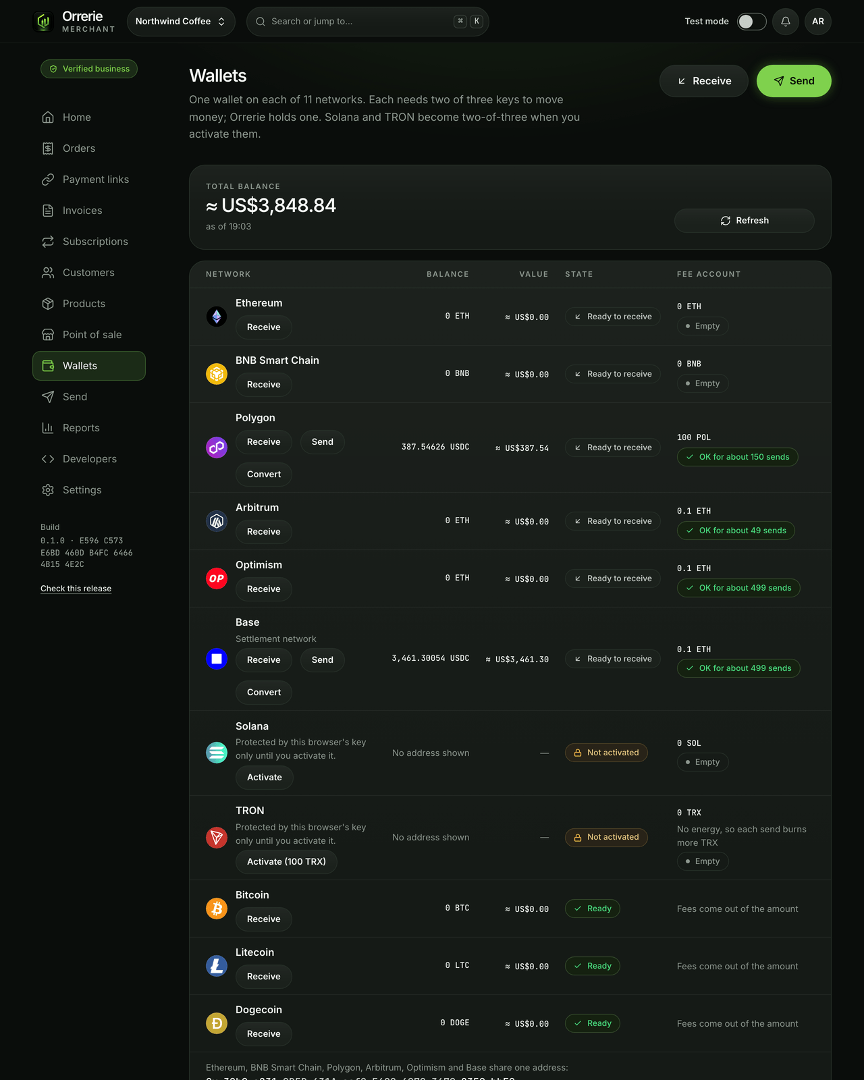Screen dimensions: 864x1080
Task: Toggle the Test mode switch
Action: click(x=751, y=22)
